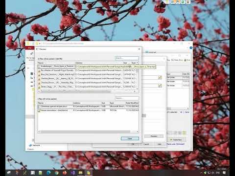This screenshot has height=176, width=235.
Task: Click the lower pencil edit icon
Action: [x=160, y=86]
